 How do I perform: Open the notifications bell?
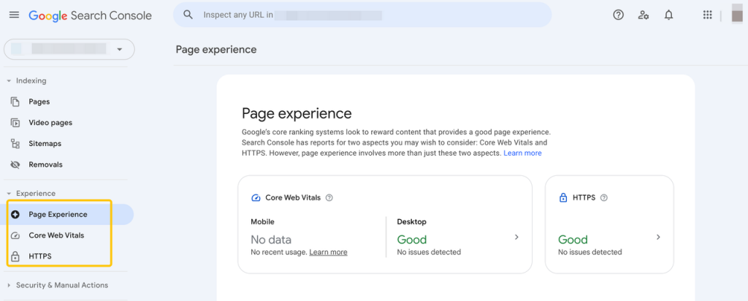(x=669, y=15)
